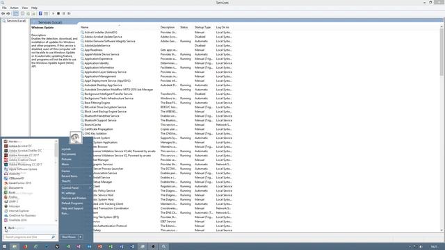Screen dimensions: 445x250
Task: Select the Base Filtering Engine service row
Action: pos(156,103)
